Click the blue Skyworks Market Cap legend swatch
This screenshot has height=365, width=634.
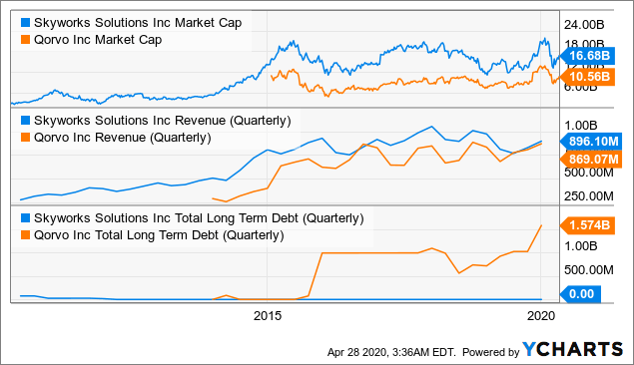pyautogui.click(x=25, y=23)
